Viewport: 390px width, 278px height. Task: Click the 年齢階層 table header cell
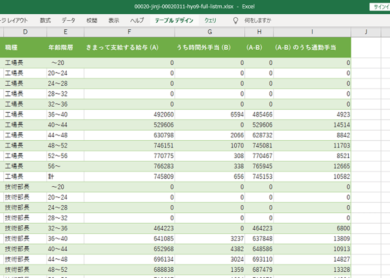[x=65, y=48]
